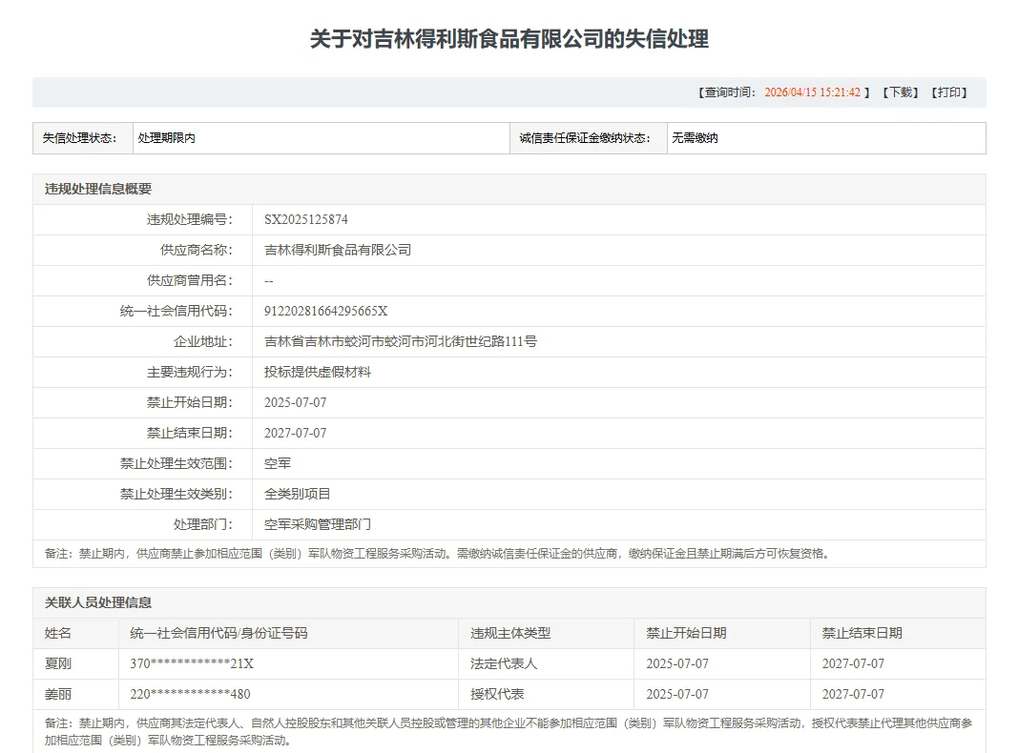This screenshot has width=1018, height=753.
Task: Click the violation behavior 投标提供虚假材料
Action: (x=316, y=372)
